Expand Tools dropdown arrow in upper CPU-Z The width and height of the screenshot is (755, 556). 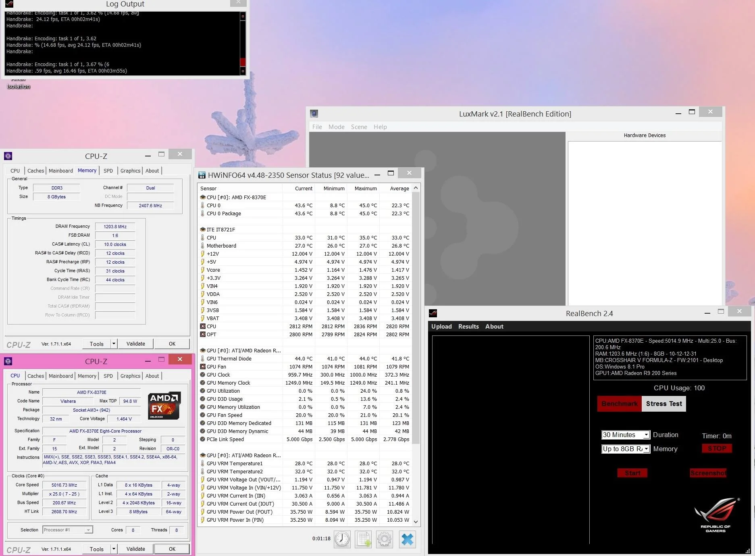point(114,344)
